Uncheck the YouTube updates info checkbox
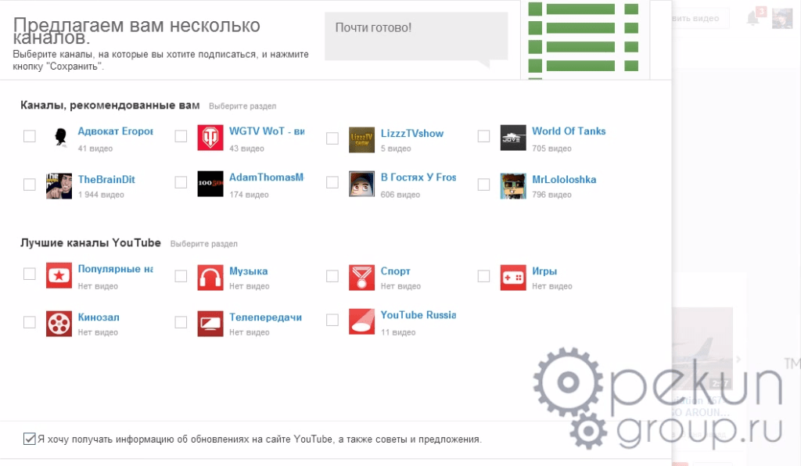 coord(30,439)
